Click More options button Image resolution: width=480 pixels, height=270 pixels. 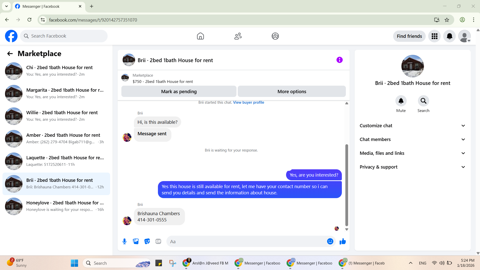(x=292, y=91)
